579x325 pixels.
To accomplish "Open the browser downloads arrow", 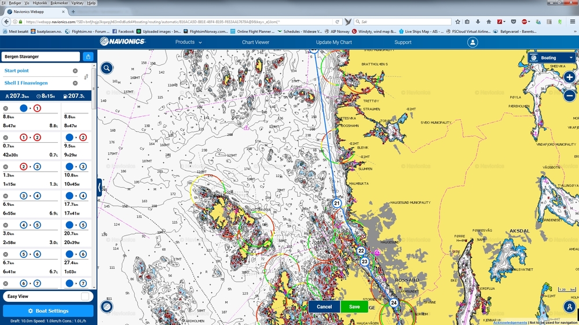I will click(x=478, y=22).
